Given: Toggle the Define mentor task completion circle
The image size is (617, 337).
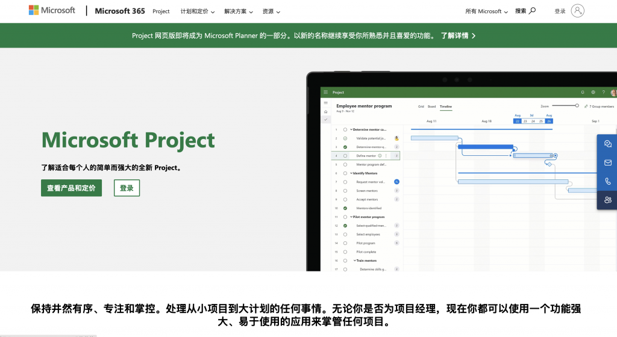Looking at the screenshot, I should 345,156.
